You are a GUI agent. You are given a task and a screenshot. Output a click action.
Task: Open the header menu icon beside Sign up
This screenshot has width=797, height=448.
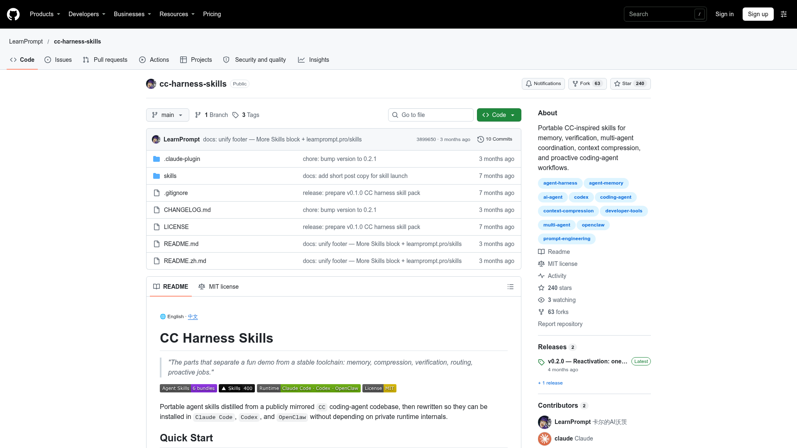[x=784, y=14]
